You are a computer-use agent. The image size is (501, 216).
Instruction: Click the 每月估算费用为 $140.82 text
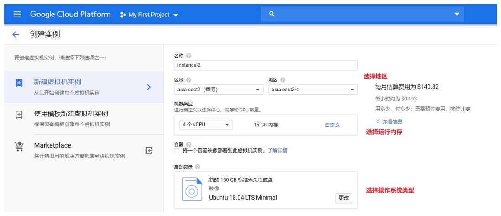click(407, 87)
